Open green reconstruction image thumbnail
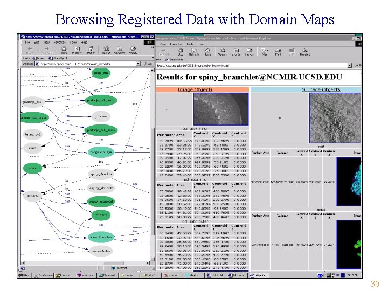 349,245
